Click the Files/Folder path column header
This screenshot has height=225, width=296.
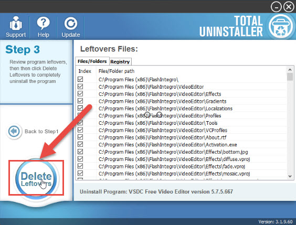117,71
